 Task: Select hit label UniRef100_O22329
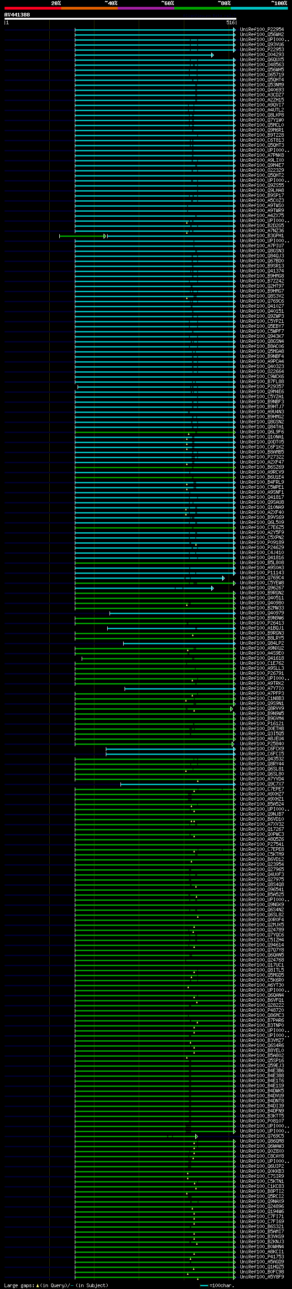(262, 170)
